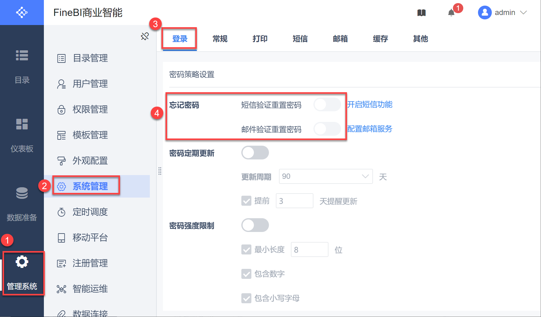Open the 仪表板 dashboard icon

pyautogui.click(x=22, y=124)
